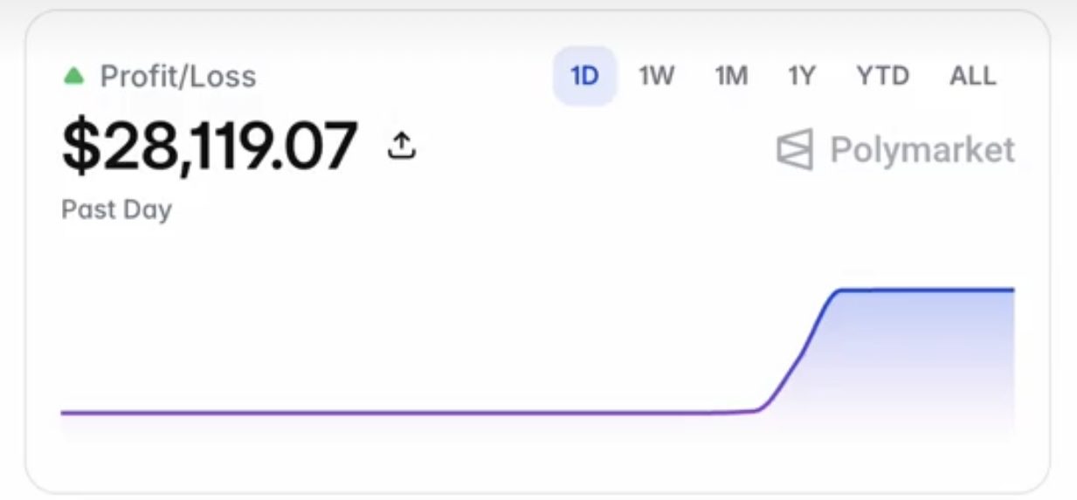
Task: Click the Past Day caption
Action: click(x=116, y=210)
